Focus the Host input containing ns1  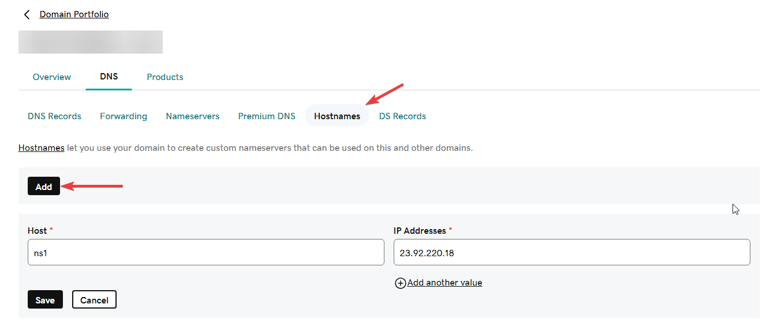pyautogui.click(x=205, y=252)
